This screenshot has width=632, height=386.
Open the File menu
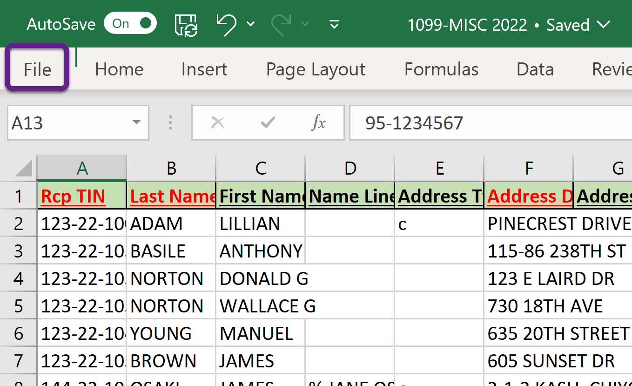(x=36, y=69)
